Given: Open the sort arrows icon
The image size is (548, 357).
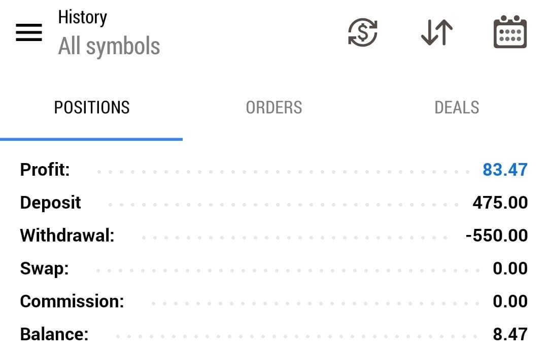Looking at the screenshot, I should coord(436,33).
